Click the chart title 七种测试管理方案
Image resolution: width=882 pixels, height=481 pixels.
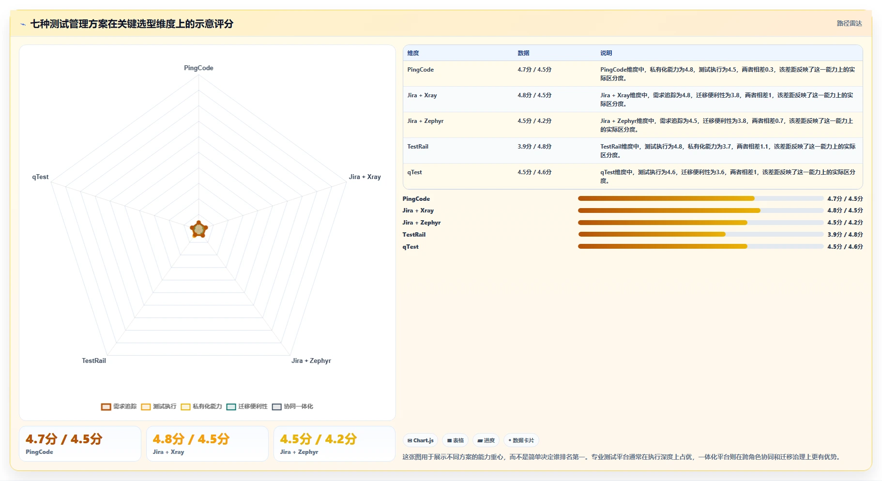(x=132, y=24)
